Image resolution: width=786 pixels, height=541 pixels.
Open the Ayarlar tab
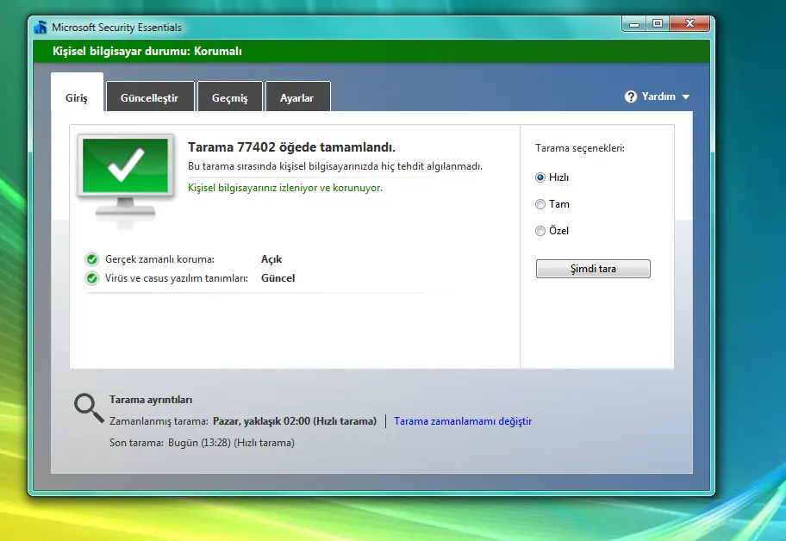coord(297,96)
